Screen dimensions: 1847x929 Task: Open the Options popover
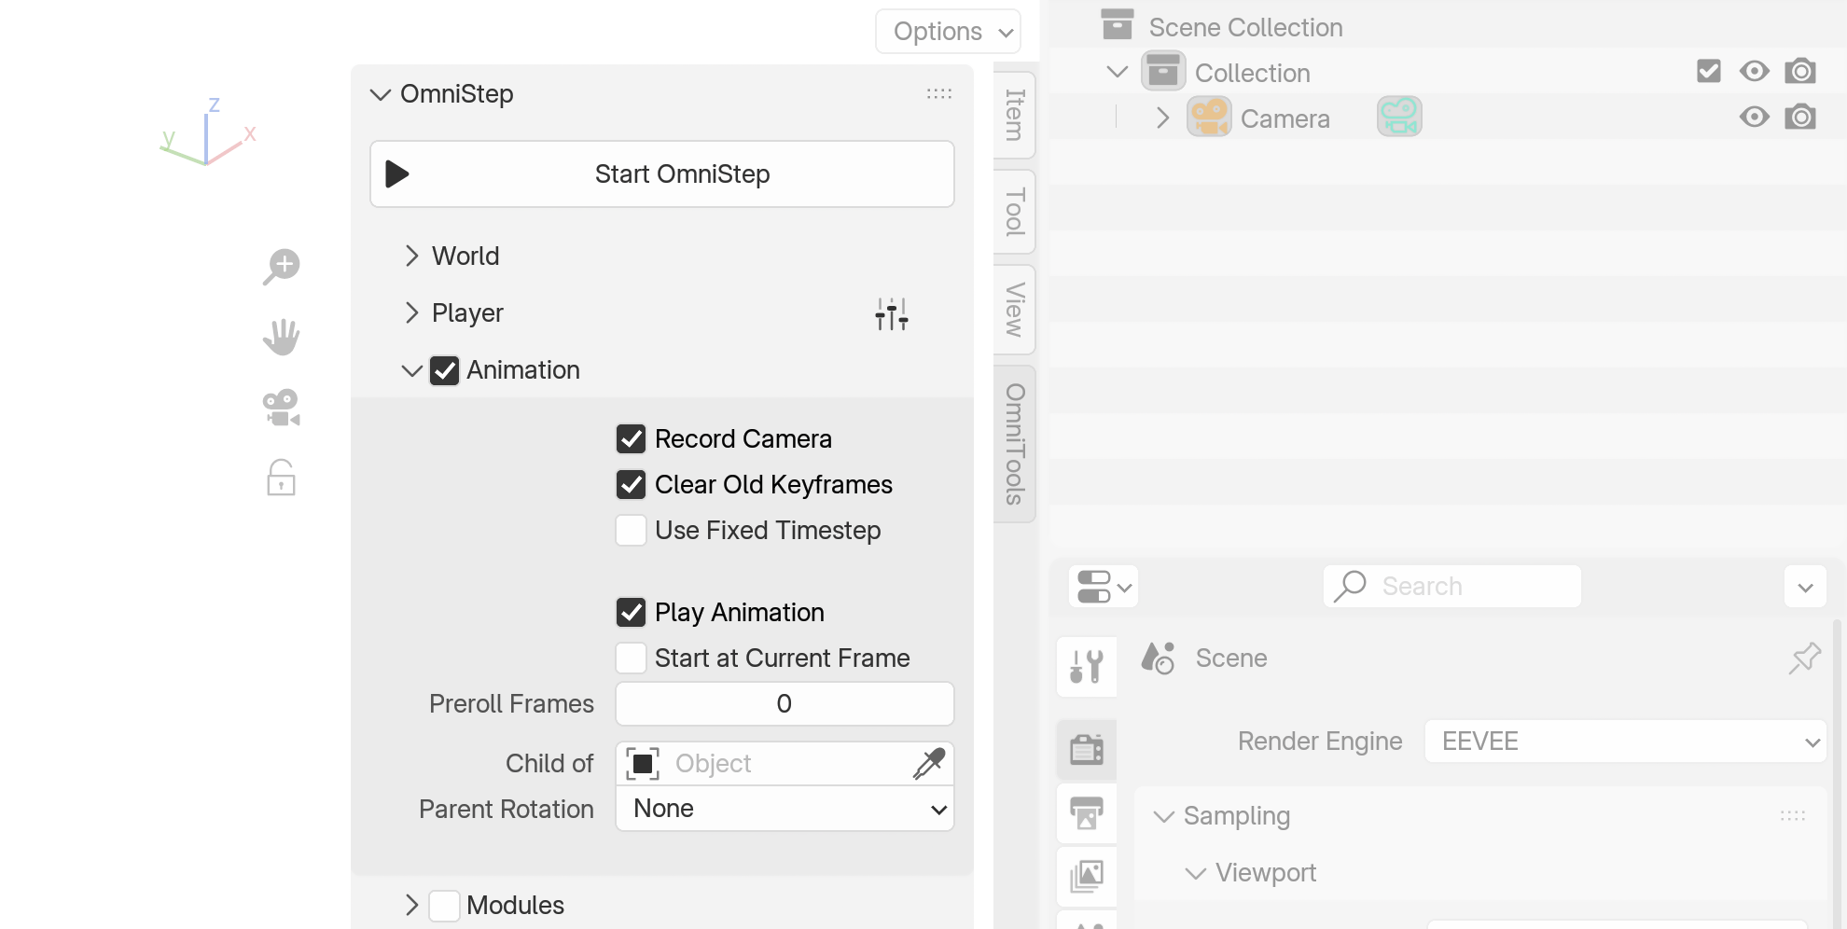tap(948, 32)
